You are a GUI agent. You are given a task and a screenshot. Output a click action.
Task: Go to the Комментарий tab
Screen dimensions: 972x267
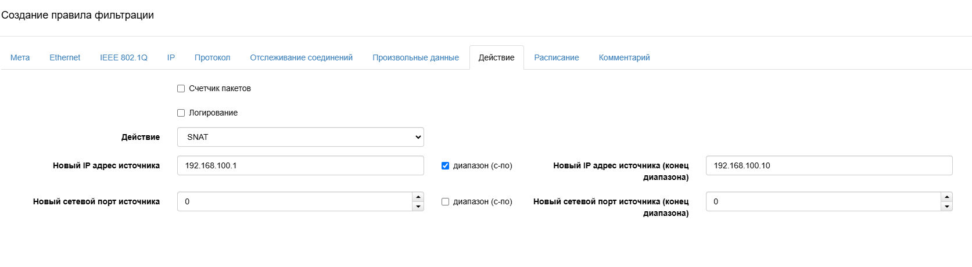[x=624, y=57]
